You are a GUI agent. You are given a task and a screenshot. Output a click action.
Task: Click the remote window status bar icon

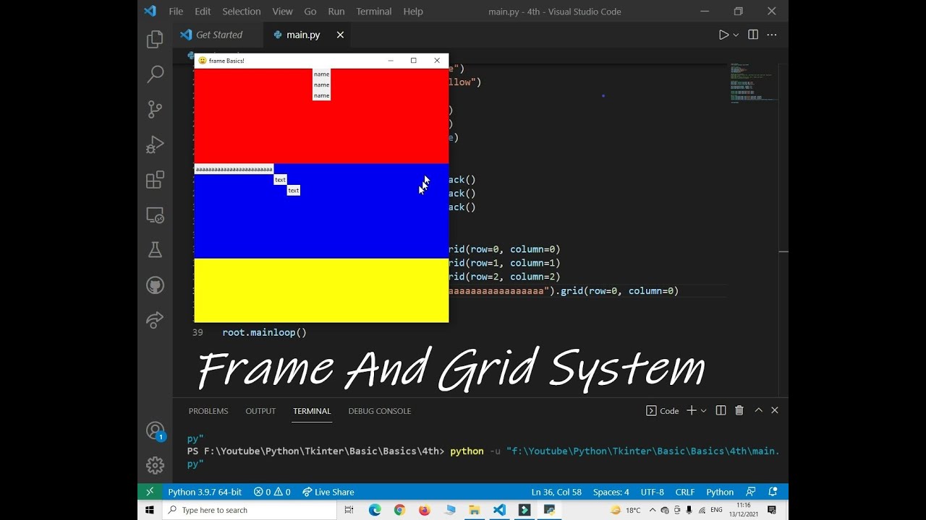coord(150,492)
